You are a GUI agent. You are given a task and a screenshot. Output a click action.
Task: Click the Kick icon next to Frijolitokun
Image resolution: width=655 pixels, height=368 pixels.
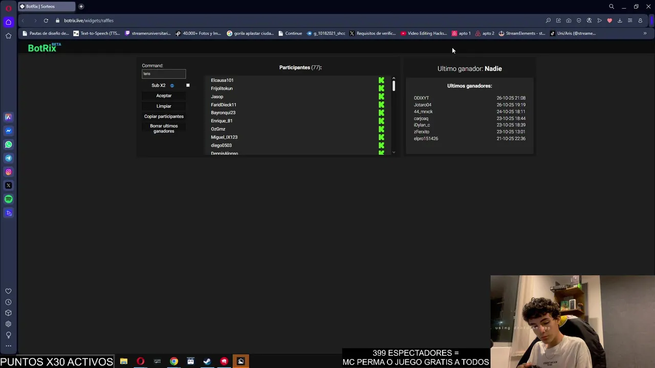point(381,88)
